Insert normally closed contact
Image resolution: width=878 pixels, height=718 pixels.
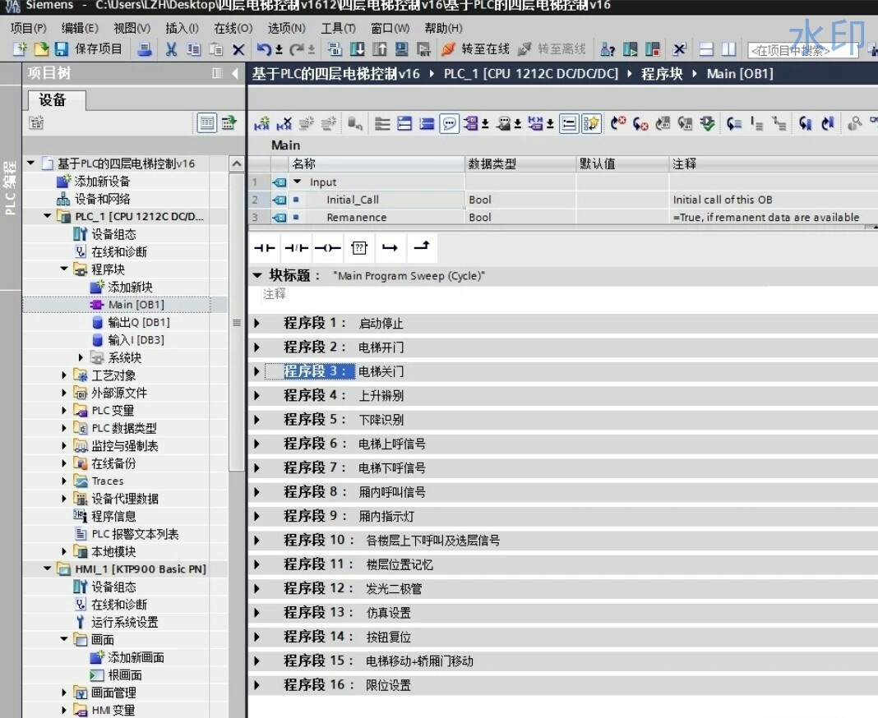(x=296, y=247)
